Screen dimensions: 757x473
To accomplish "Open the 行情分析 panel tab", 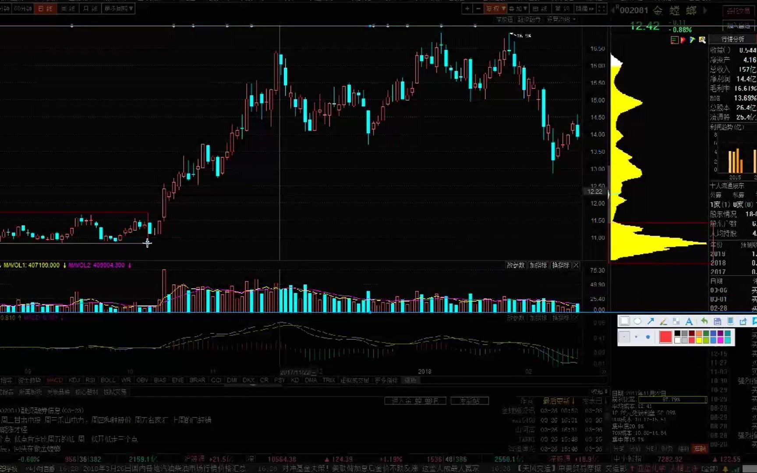I will coord(732,39).
